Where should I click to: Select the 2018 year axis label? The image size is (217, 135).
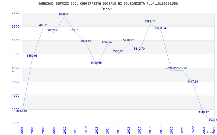[x=150, y=130]
